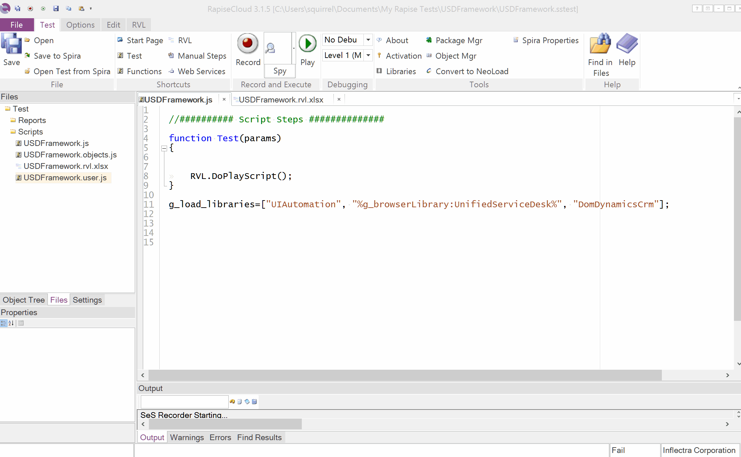Open Package Mgr from Tools group
This screenshot has width=741, height=457.
tap(458, 40)
